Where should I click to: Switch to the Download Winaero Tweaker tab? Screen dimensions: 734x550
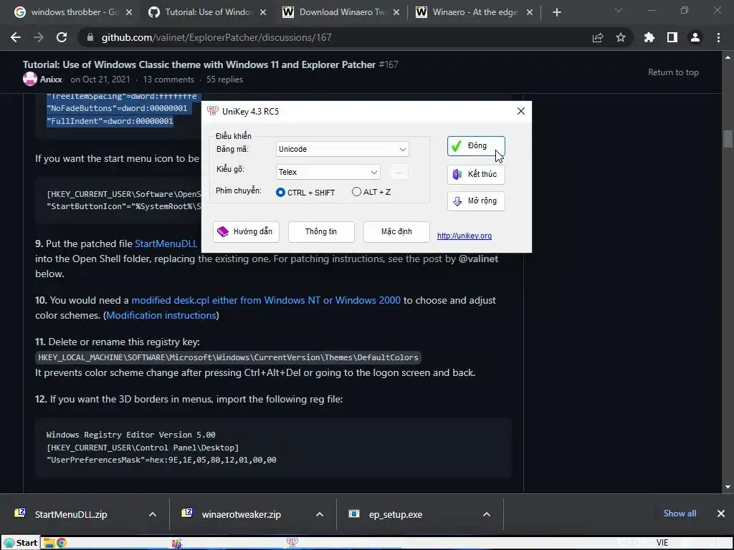[342, 12]
